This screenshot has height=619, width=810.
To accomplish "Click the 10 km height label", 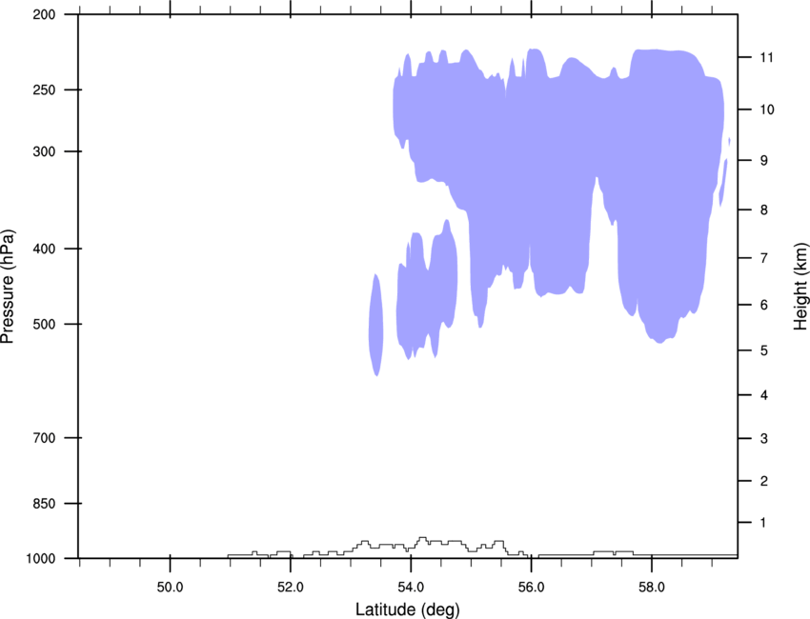I will click(x=767, y=110).
